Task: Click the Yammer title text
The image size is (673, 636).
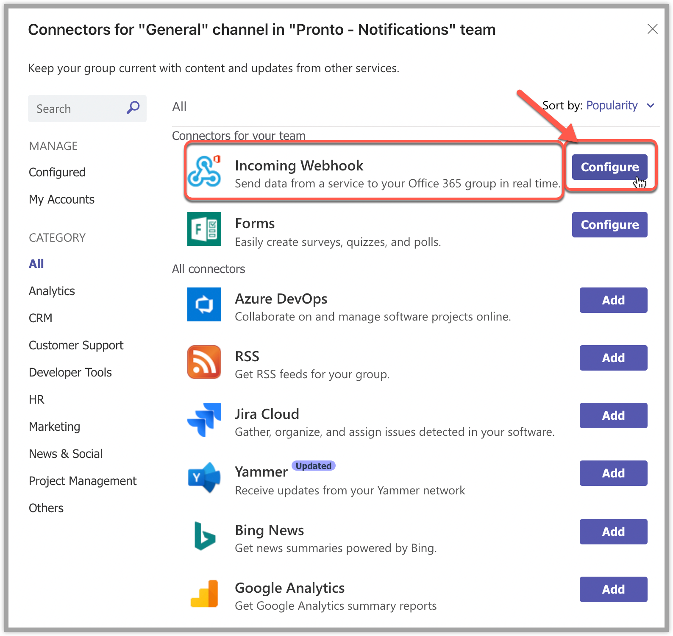Action: [261, 471]
